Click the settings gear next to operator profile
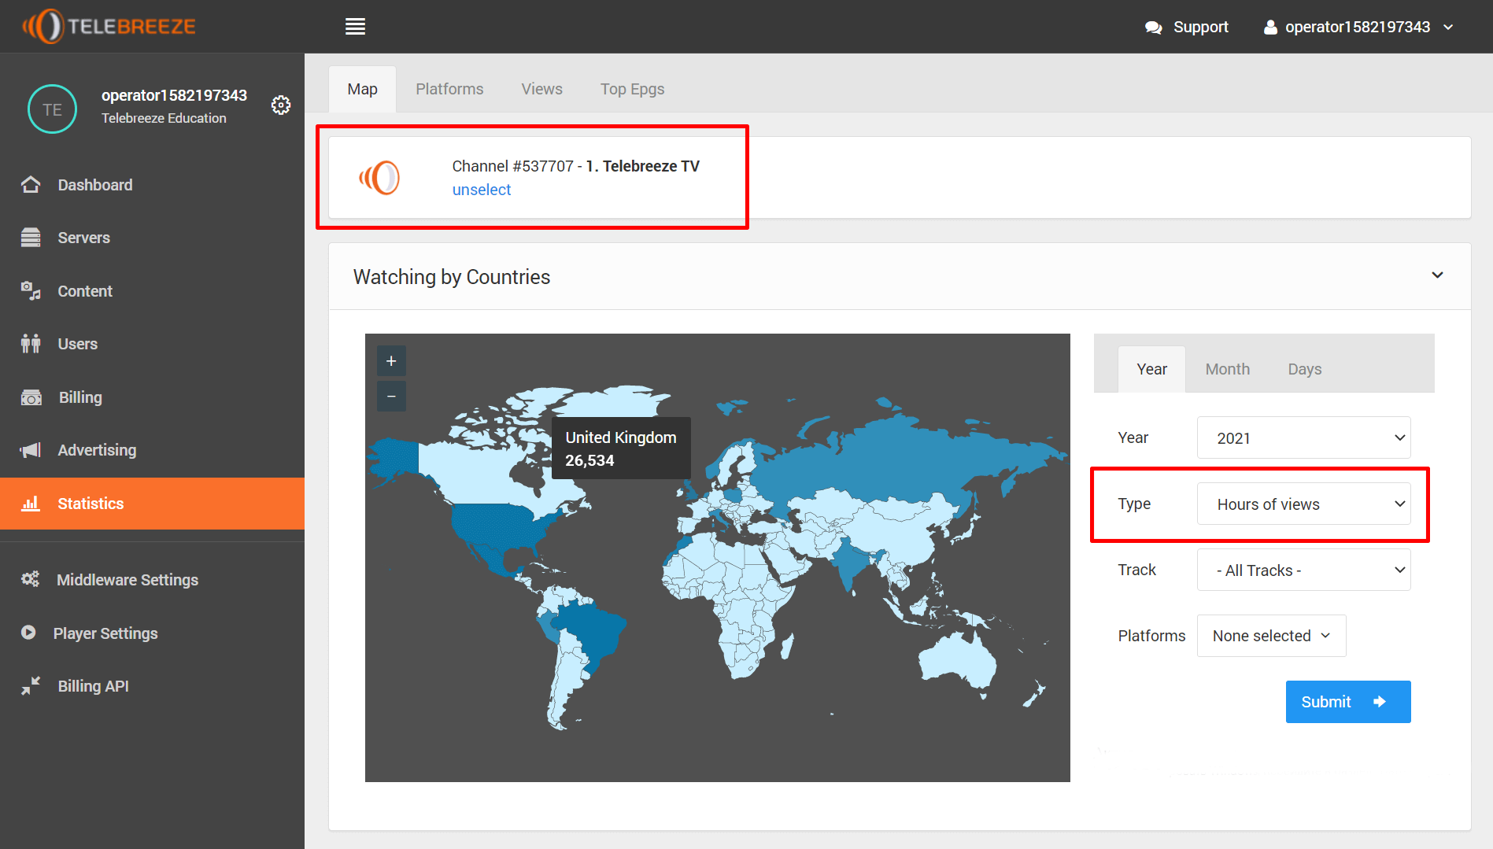 pos(281,105)
